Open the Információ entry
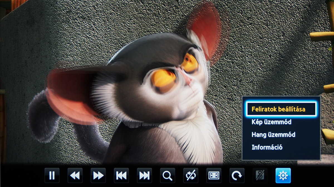 coord(267,147)
